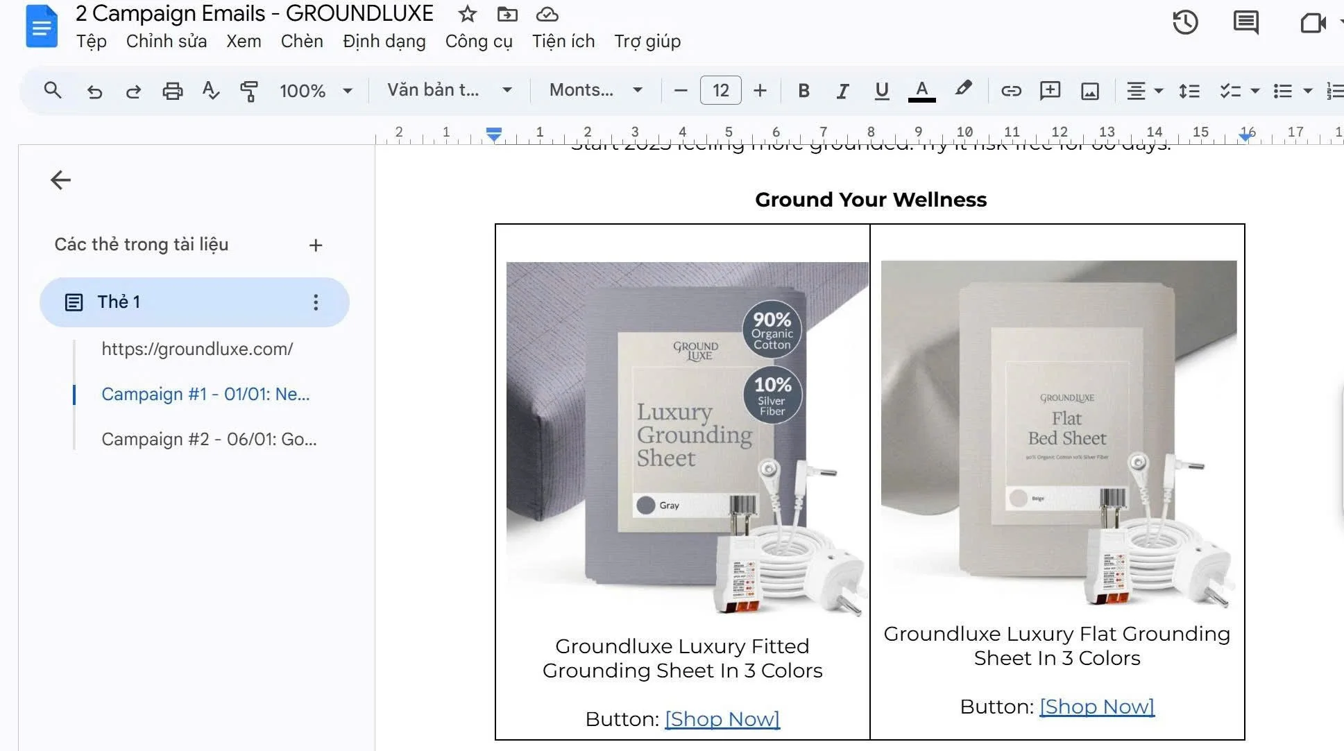Open the text color picker
This screenshot has height=751, width=1344.
[x=921, y=91]
